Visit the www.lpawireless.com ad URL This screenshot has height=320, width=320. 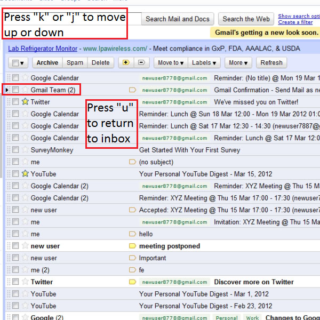pos(115,49)
